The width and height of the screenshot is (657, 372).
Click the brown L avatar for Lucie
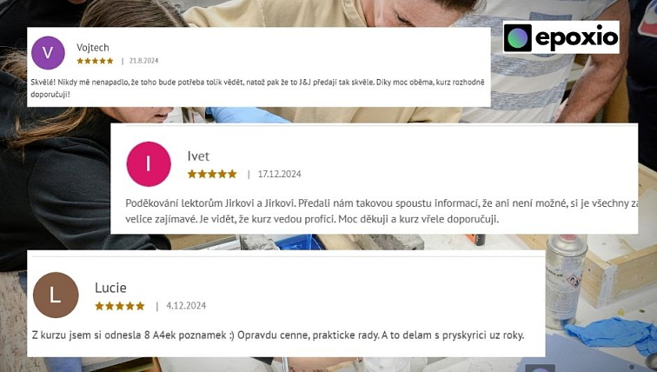[x=56, y=295]
